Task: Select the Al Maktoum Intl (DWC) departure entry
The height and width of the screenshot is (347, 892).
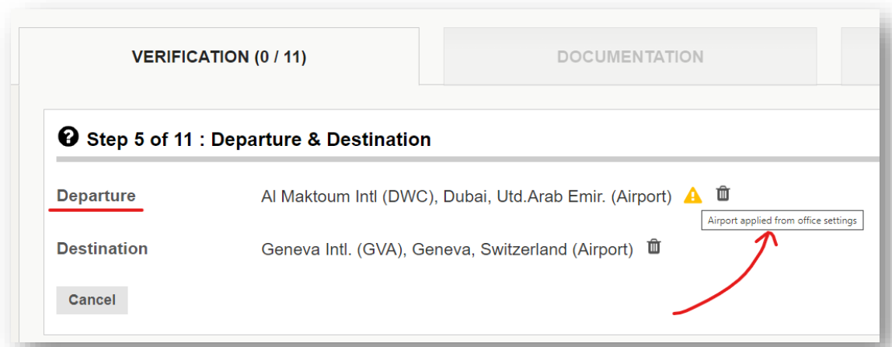Action: (x=467, y=196)
